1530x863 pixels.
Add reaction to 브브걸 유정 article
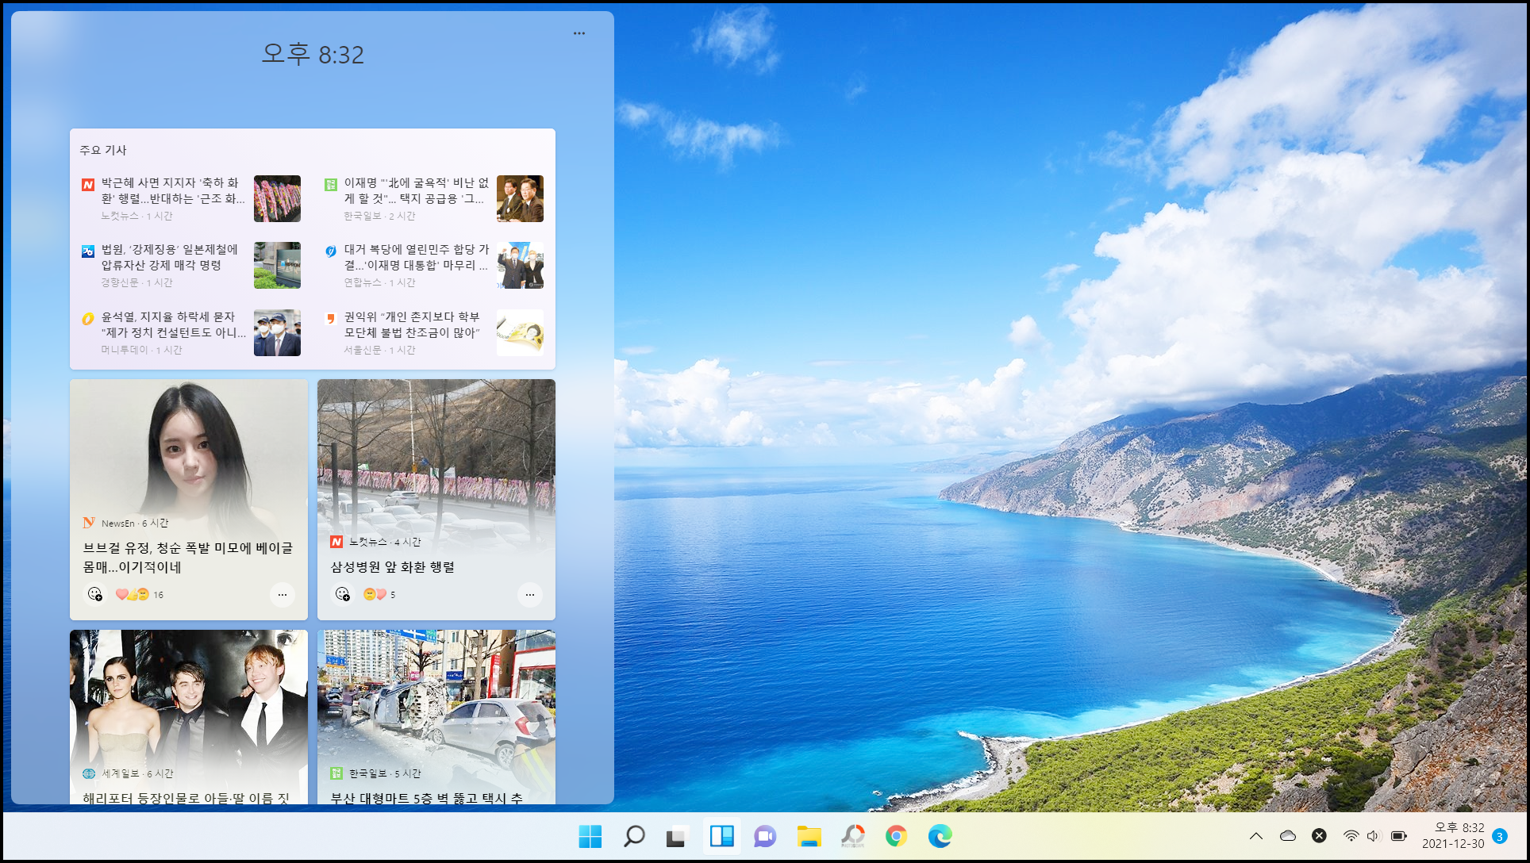coord(94,594)
